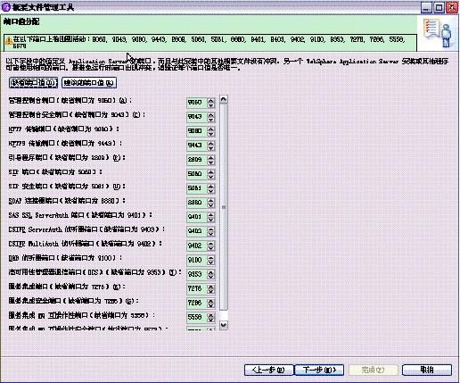Decrease the service integration port 7276 spinner
The height and width of the screenshot is (383, 460).
[211, 291]
